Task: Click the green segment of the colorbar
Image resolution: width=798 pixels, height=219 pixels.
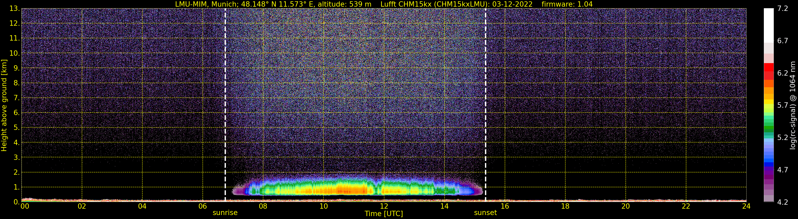Action: click(769, 127)
